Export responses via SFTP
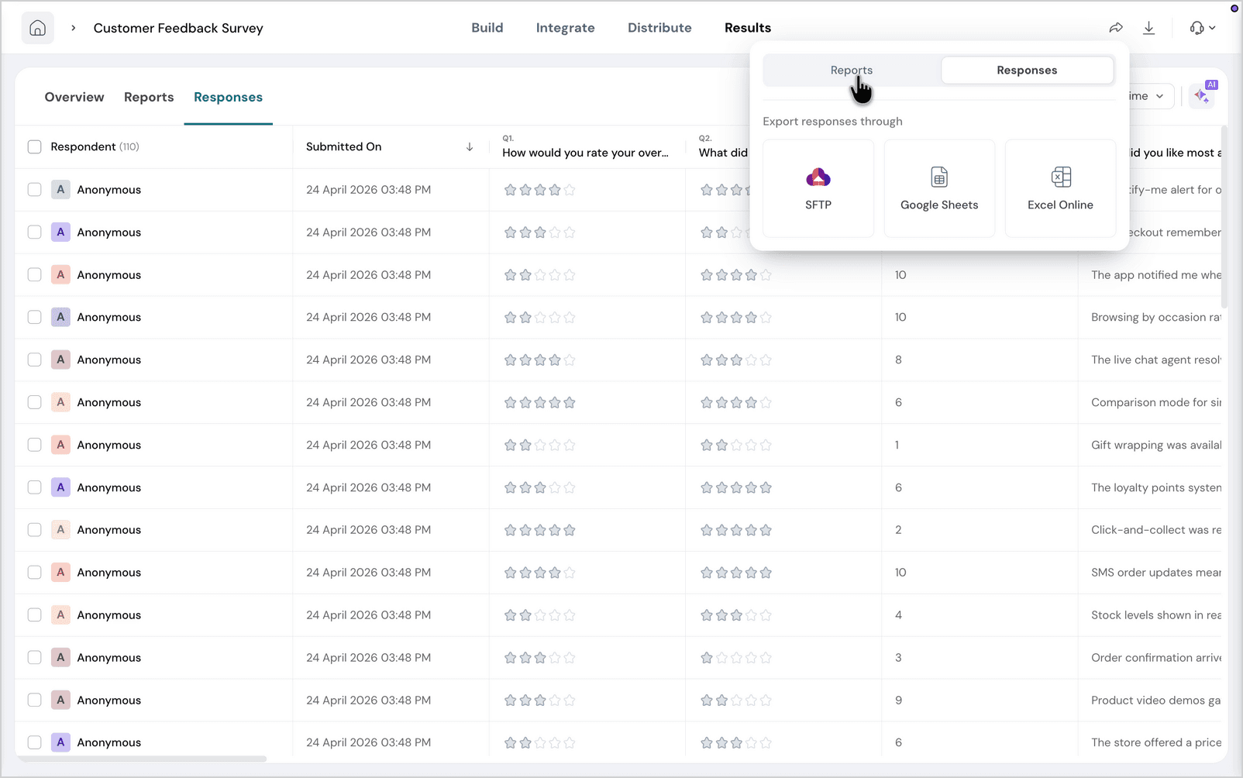The width and height of the screenshot is (1243, 778). [x=818, y=188]
